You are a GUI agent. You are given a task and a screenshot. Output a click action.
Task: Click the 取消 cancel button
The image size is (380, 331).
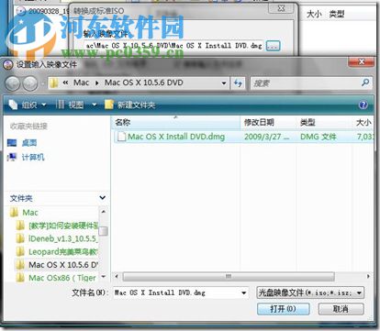pyautogui.click(x=341, y=309)
